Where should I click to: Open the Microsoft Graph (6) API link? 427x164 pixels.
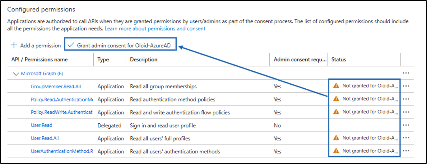pyautogui.click(x=42, y=74)
